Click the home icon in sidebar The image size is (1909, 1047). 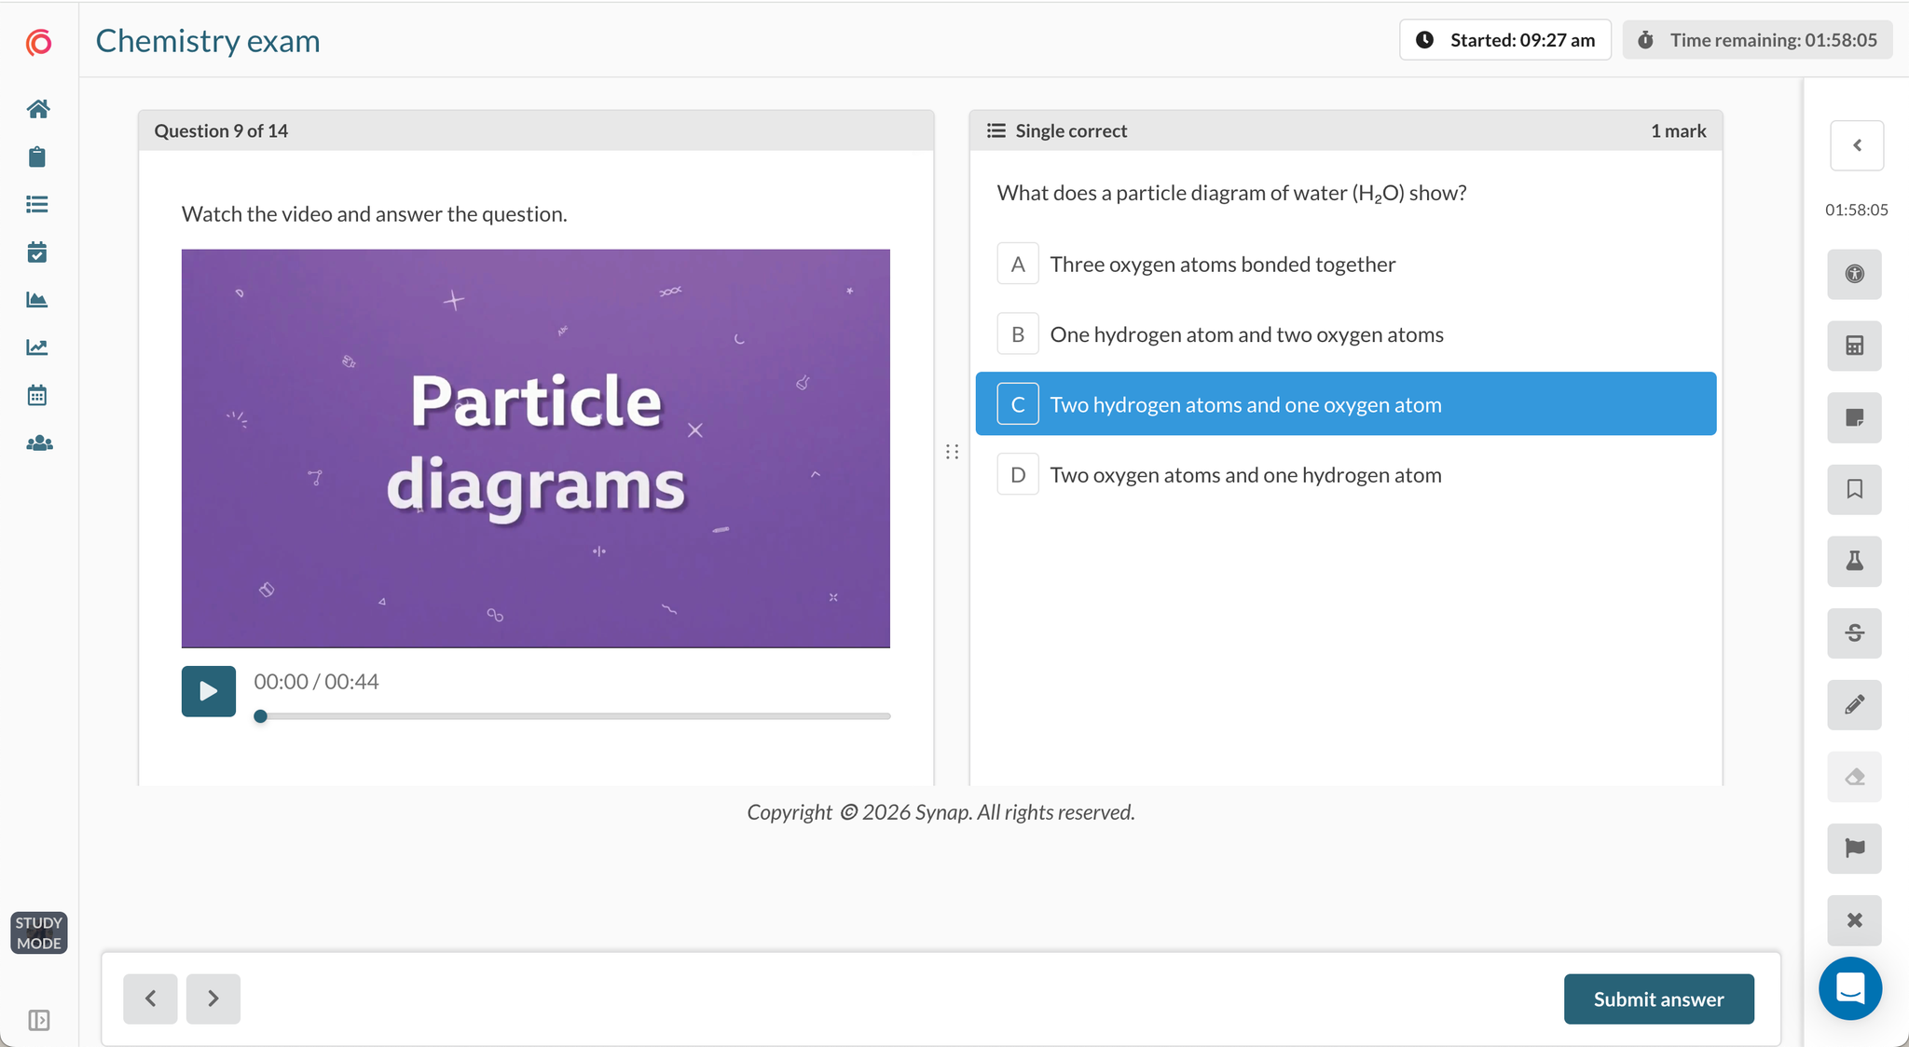[x=38, y=109]
